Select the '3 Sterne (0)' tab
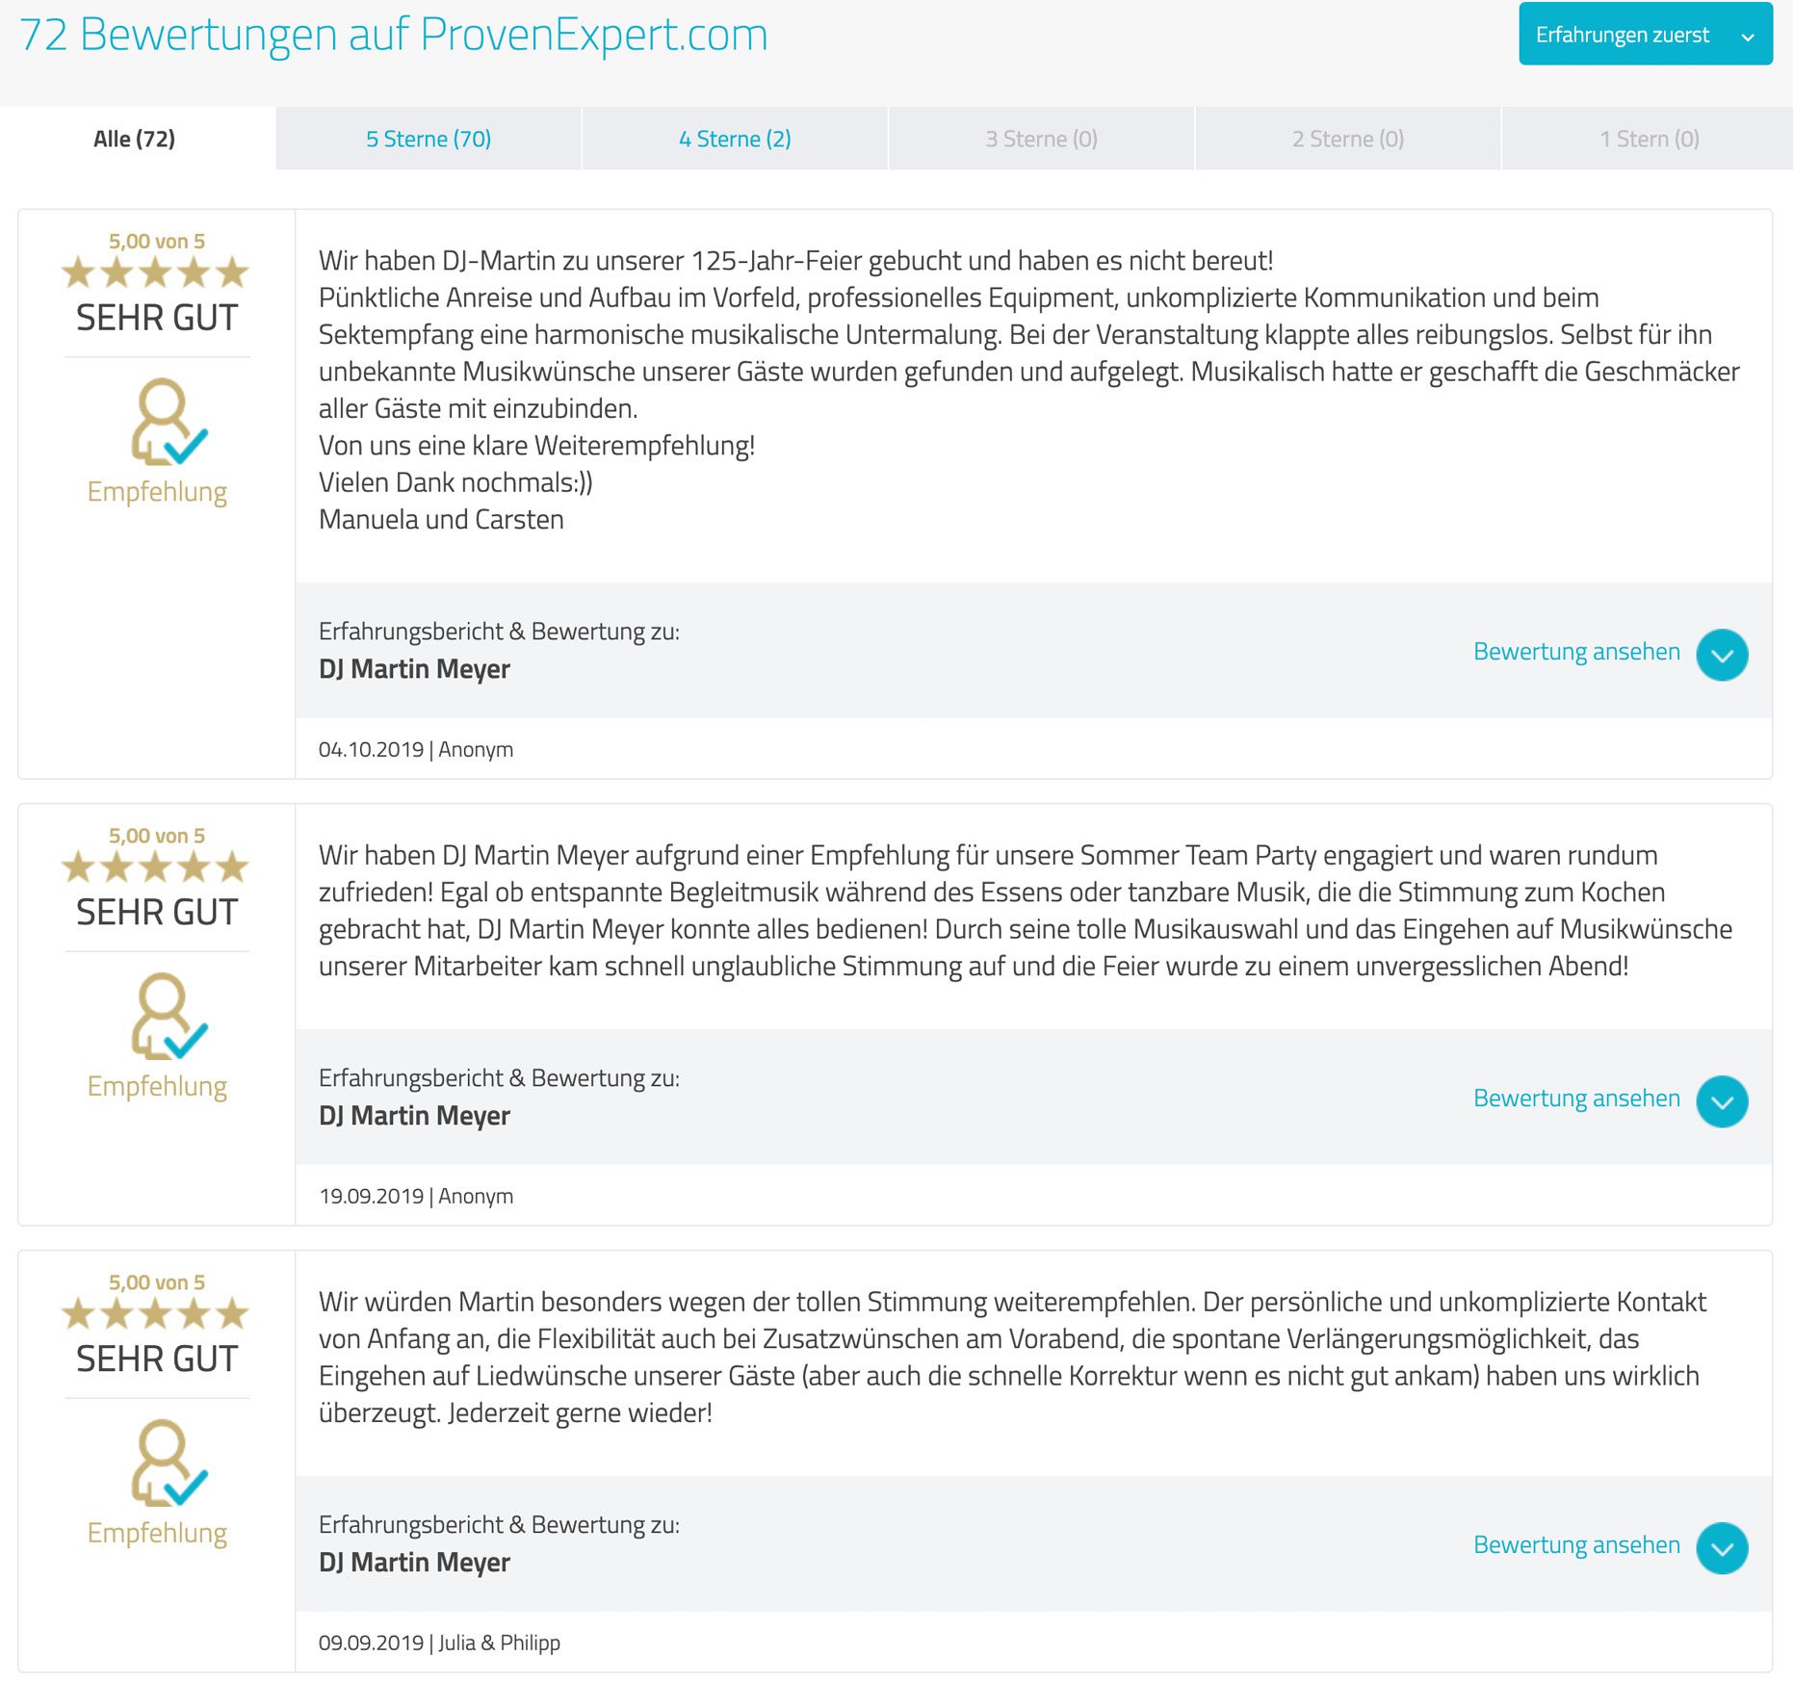The width and height of the screenshot is (1793, 1682). point(1041,139)
